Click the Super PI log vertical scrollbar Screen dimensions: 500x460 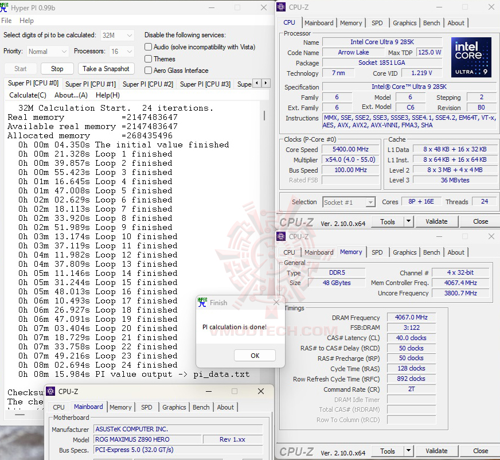point(264,115)
